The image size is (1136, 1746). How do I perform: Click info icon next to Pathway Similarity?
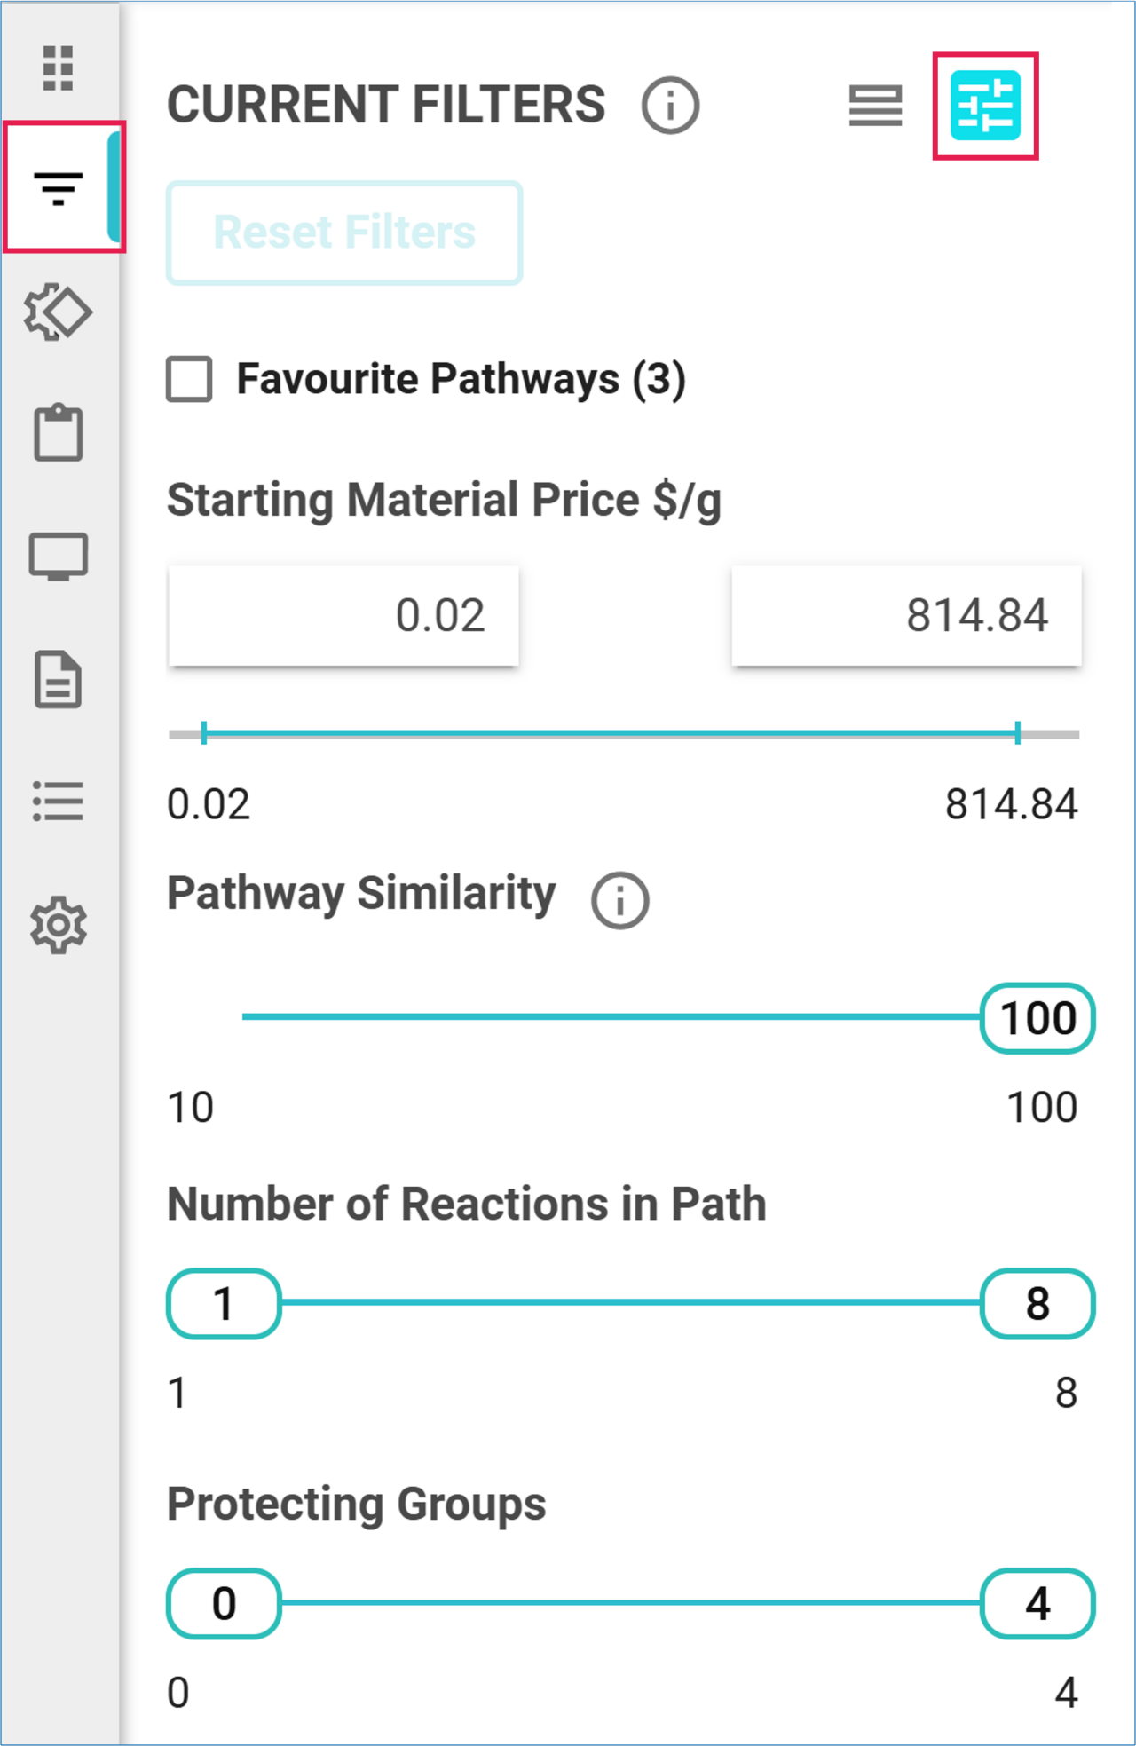620,900
